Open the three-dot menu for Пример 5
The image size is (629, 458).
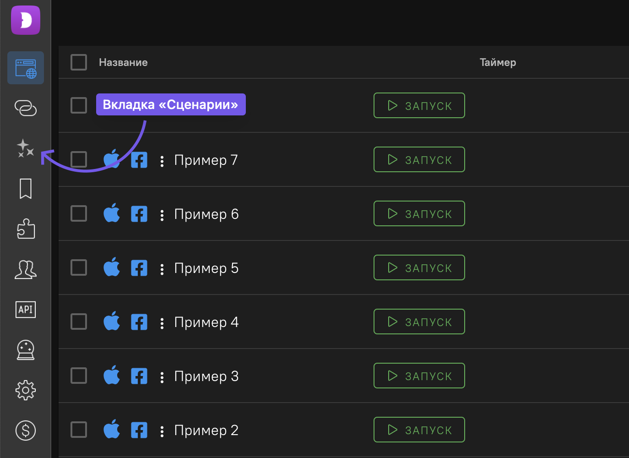pyautogui.click(x=162, y=269)
